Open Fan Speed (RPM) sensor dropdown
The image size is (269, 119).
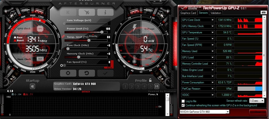tap(213, 45)
